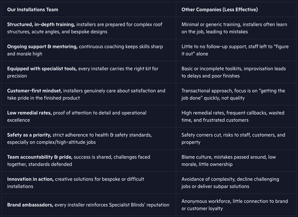Click the "Safety corners cut" cell

(x=233, y=138)
